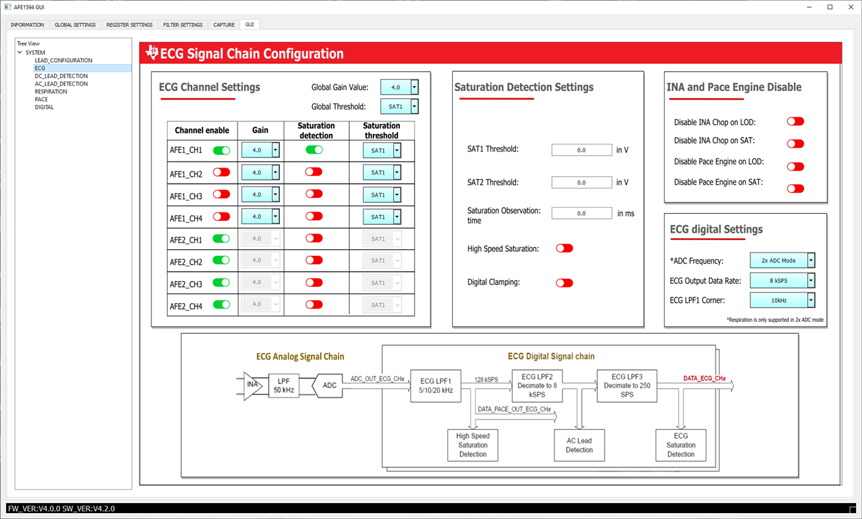Turn on AFE2_CH4 saturation detection

pos(314,304)
